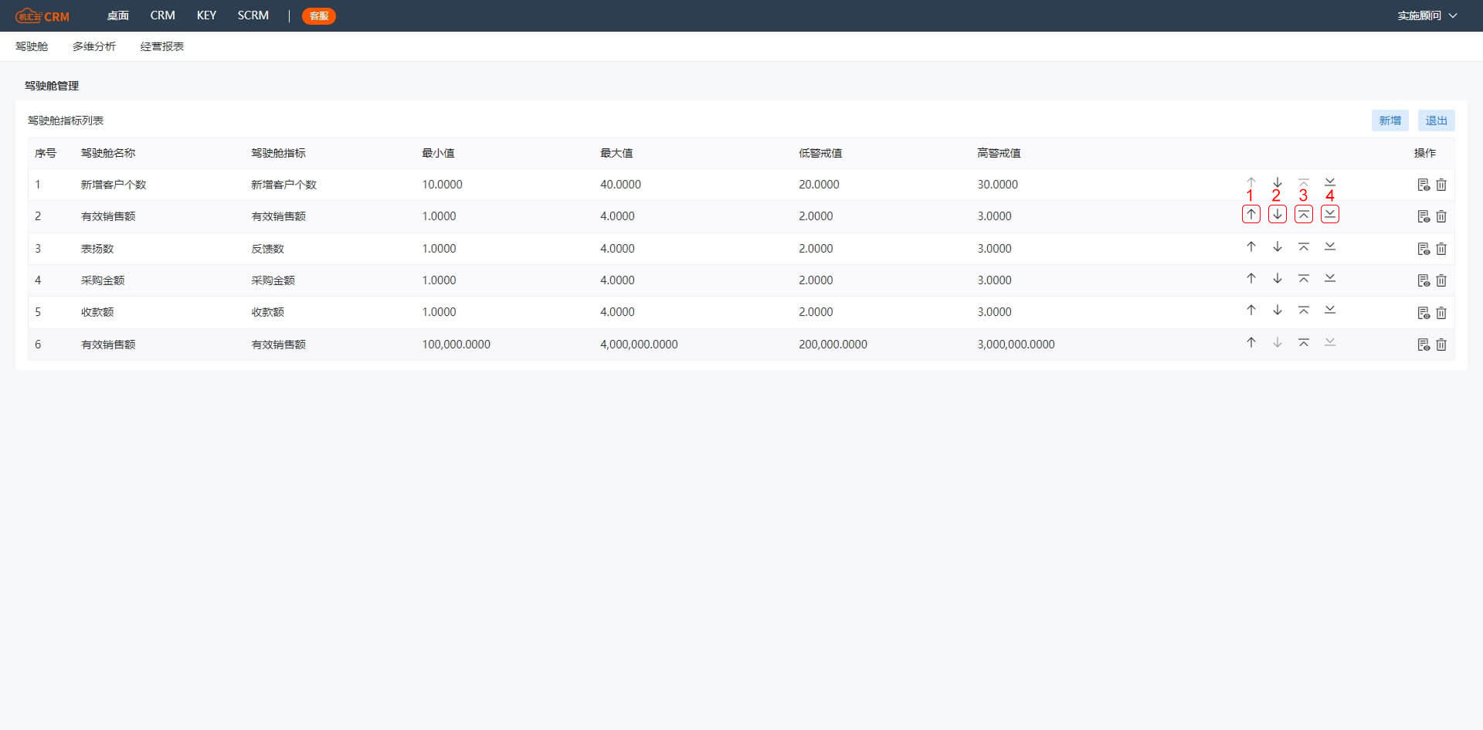Select the 驾驶舱名称 column header

pos(108,153)
